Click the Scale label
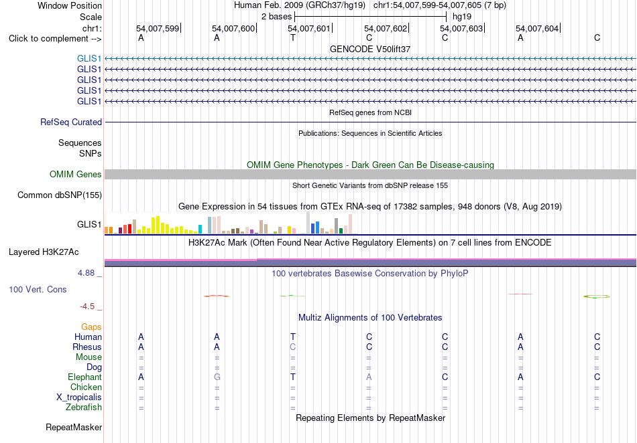 [x=91, y=17]
